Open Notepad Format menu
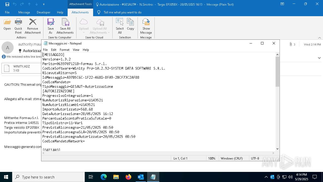The image size is (323, 182). point(65,50)
